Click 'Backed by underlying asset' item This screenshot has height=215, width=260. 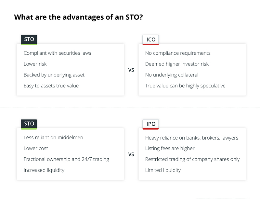coord(54,75)
